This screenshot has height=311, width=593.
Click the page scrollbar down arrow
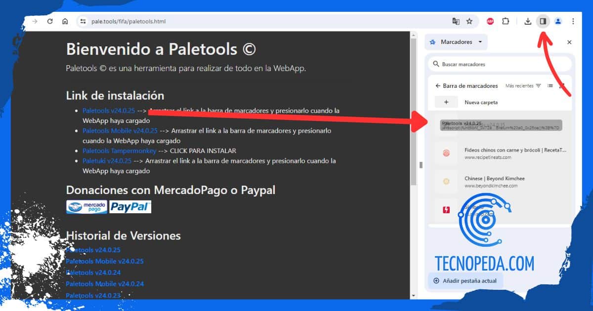point(414,295)
